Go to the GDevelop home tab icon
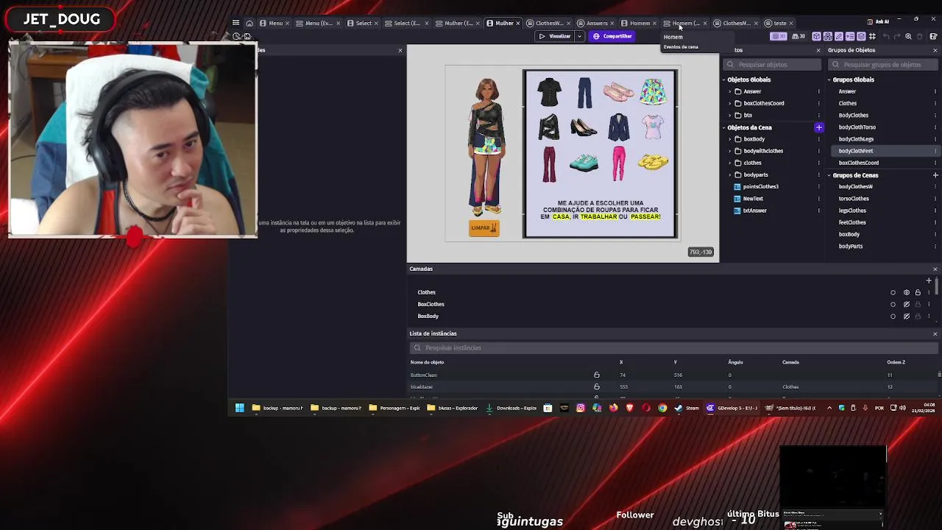 (249, 23)
